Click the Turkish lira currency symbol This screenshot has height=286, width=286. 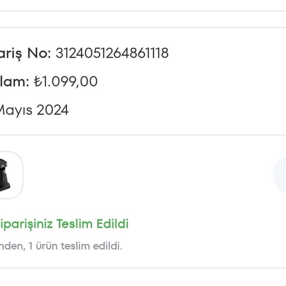38,82
